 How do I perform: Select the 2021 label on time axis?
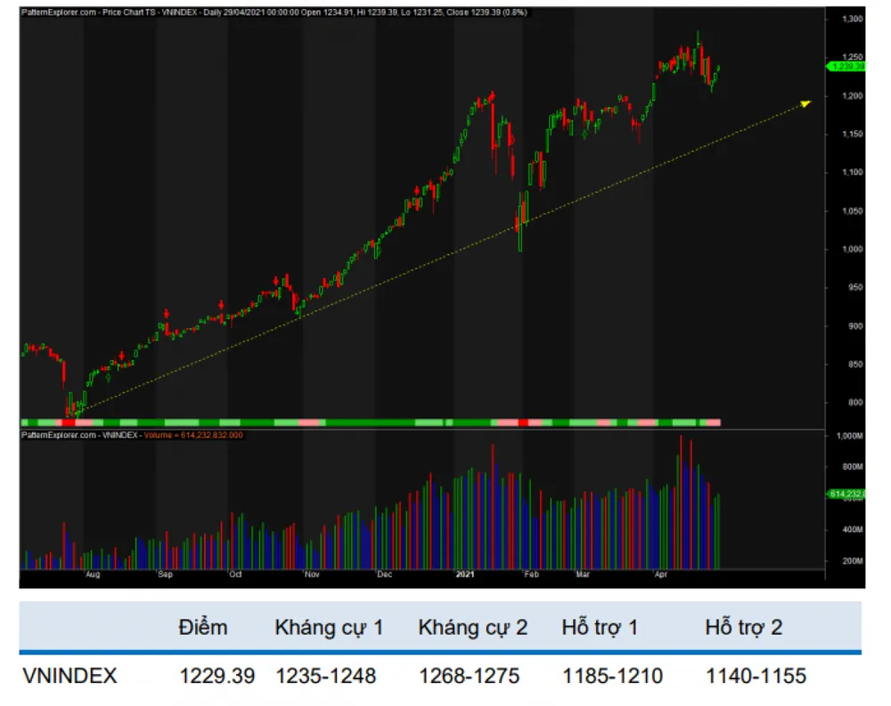(x=466, y=576)
